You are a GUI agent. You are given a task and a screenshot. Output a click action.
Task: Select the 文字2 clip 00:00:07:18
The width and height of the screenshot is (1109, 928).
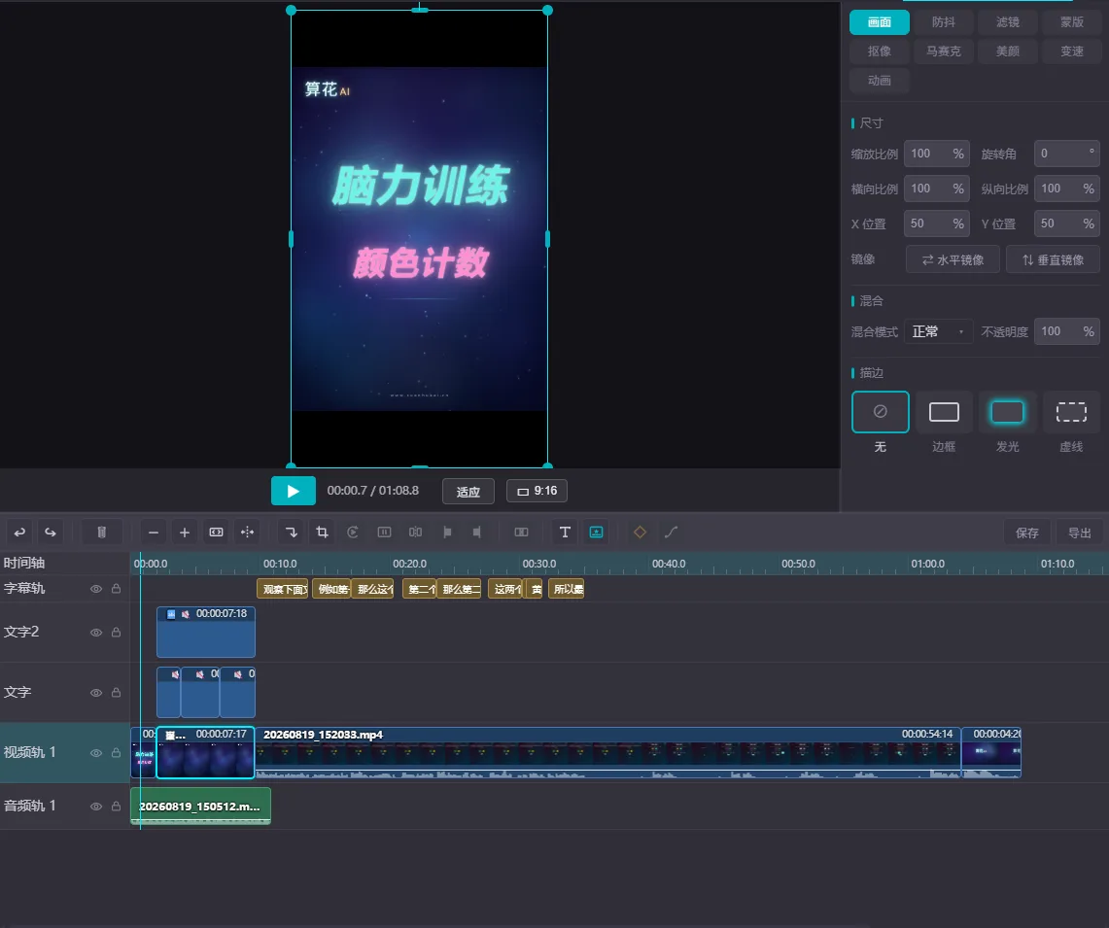206,633
